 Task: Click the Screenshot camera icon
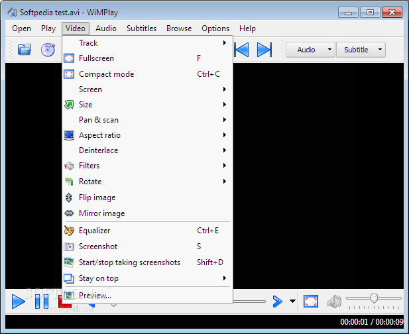(x=69, y=247)
